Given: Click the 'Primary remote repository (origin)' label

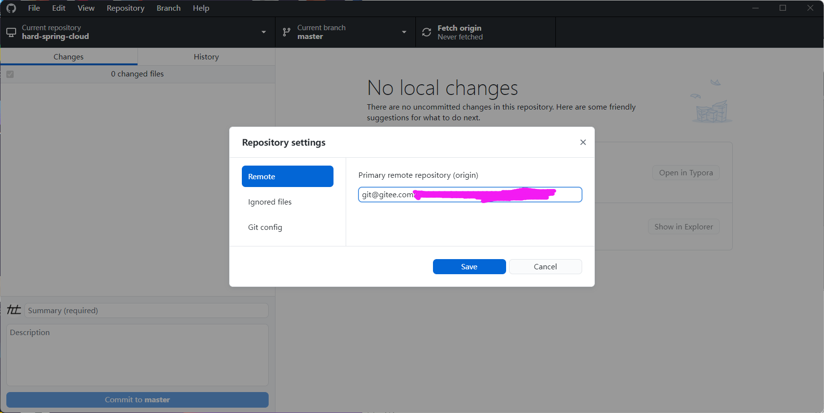Looking at the screenshot, I should pos(418,175).
